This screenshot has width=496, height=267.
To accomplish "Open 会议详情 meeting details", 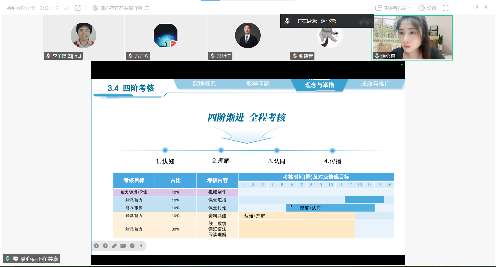I will point(21,8).
